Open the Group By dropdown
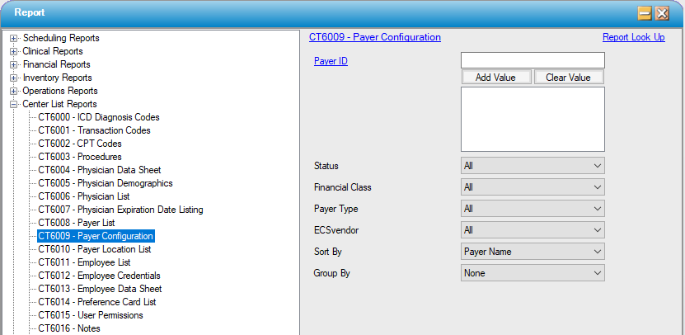 pyautogui.click(x=533, y=273)
